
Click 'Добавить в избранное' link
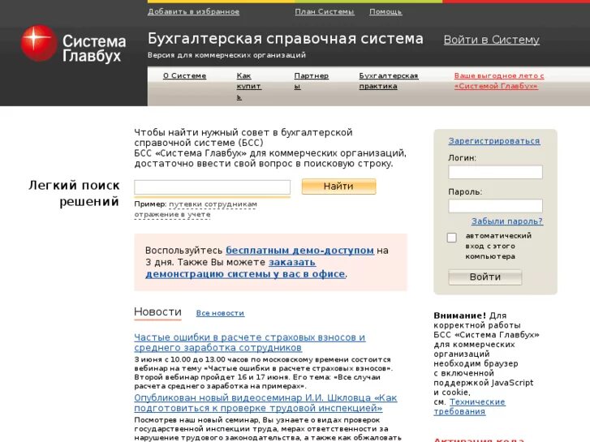[x=193, y=11]
